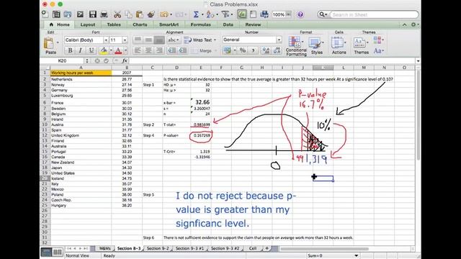Toggle the Show Formula Builder toolbar button
This screenshot has width=461, height=259.
coord(242,14)
